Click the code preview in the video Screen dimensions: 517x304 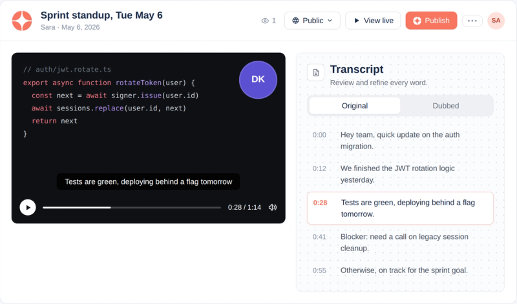point(111,101)
